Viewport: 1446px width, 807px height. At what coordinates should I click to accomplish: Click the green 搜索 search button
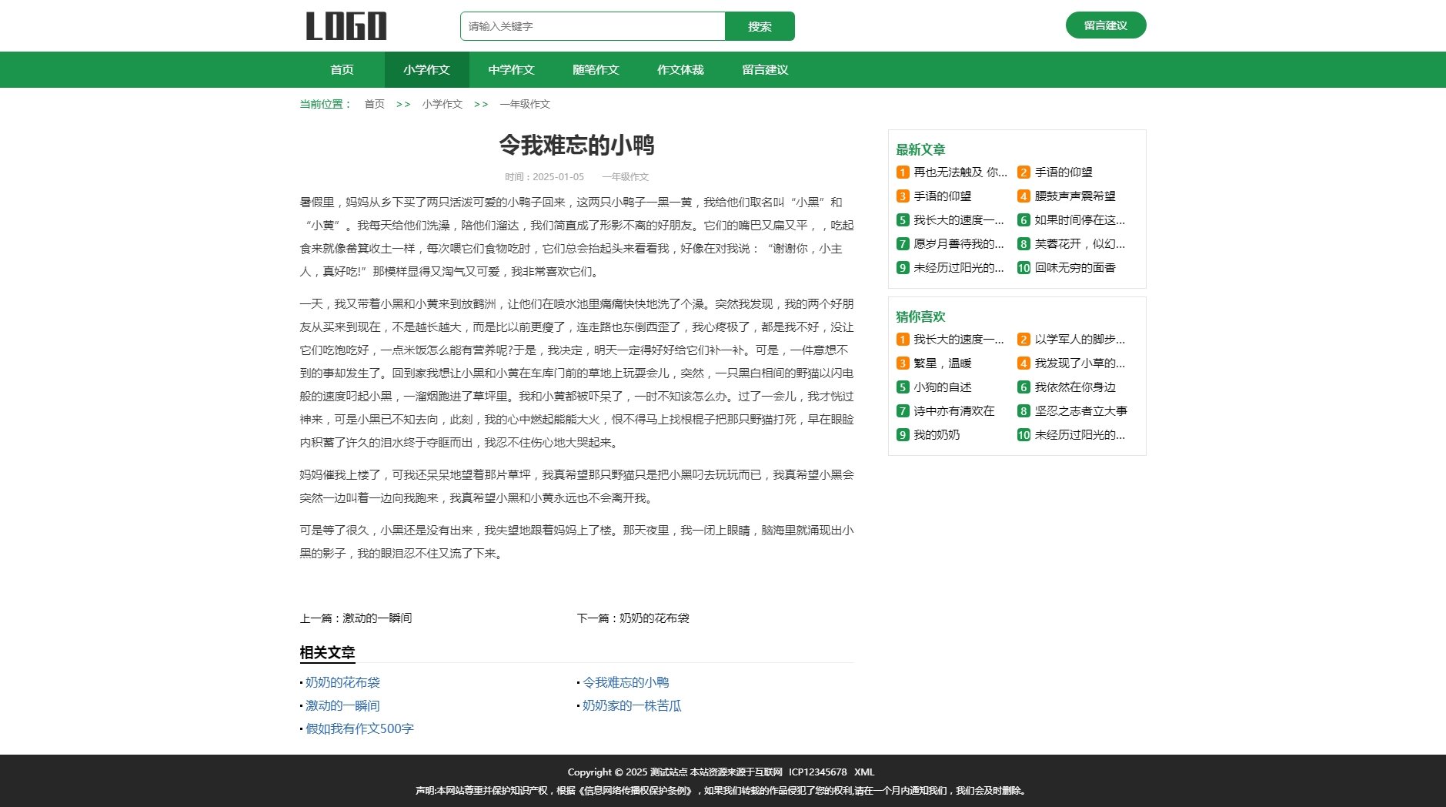point(759,26)
